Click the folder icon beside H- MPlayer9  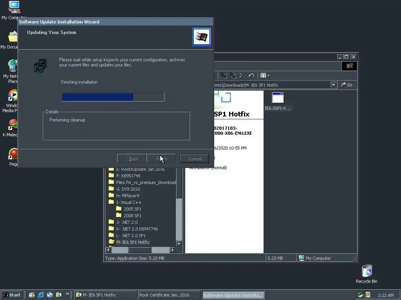(x=111, y=195)
